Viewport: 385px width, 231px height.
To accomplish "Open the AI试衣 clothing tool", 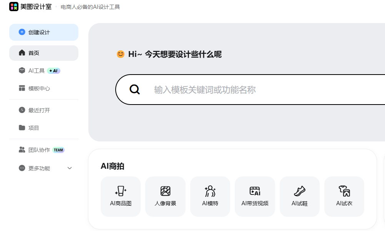I will coord(344,196).
